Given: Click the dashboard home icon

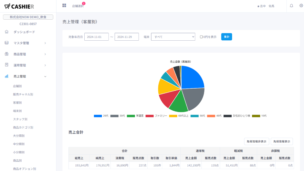Looking at the screenshot, I should point(7,32).
